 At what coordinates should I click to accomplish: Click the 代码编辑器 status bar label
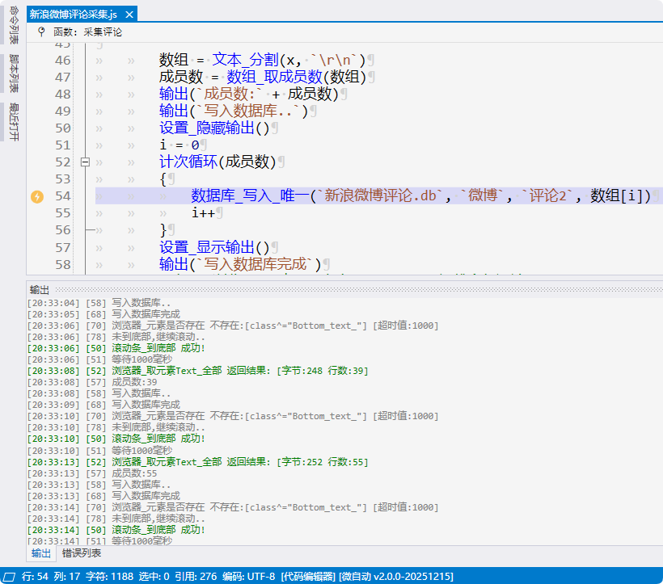[x=308, y=576]
